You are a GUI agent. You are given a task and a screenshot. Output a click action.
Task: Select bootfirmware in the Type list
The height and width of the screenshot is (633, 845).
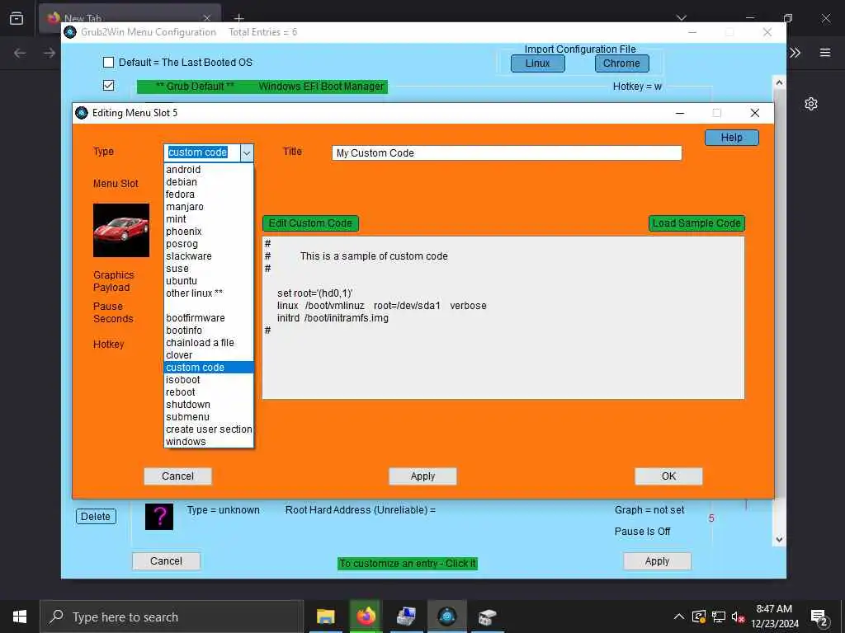coord(209,318)
